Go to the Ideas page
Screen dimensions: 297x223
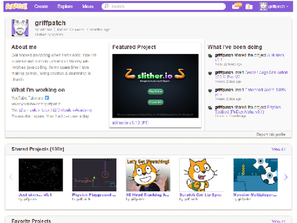(x=88, y=6)
